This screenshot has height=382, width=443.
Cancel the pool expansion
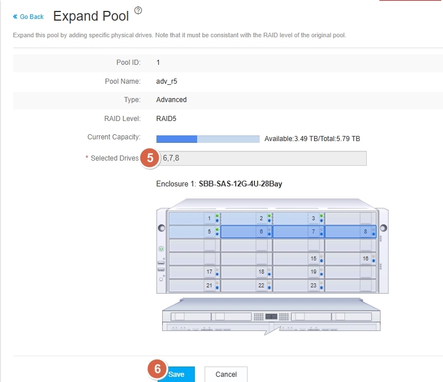pyautogui.click(x=226, y=374)
